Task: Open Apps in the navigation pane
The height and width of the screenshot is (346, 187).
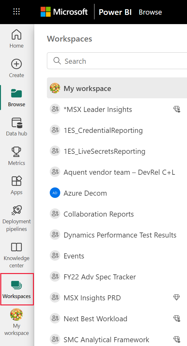Action: (x=16, y=186)
